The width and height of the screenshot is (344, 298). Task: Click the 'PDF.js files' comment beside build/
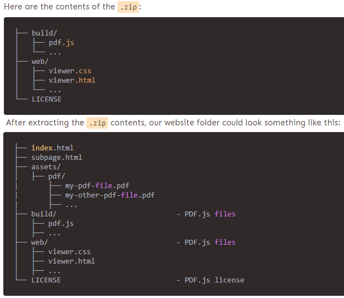click(210, 214)
